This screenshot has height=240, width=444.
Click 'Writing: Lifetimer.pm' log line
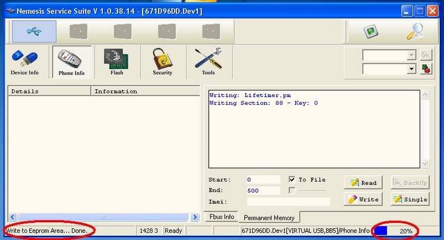250,95
